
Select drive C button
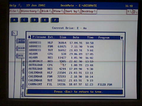click(24, 20)
